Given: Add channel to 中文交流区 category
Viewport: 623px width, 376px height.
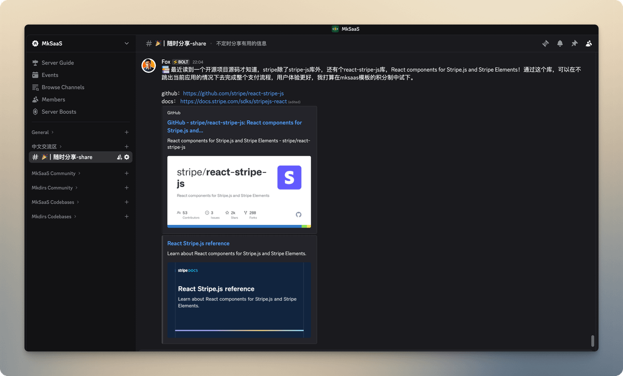Looking at the screenshot, I should [127, 147].
